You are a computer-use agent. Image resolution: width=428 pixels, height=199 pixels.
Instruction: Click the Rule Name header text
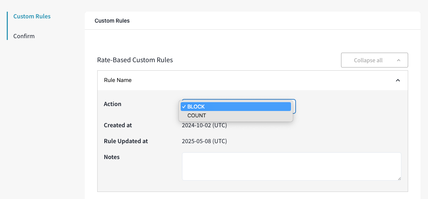click(118, 80)
